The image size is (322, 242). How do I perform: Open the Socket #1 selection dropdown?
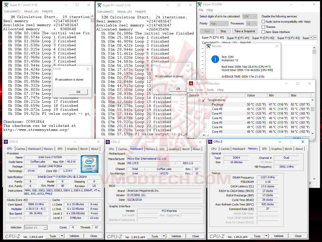[x=36, y=227]
